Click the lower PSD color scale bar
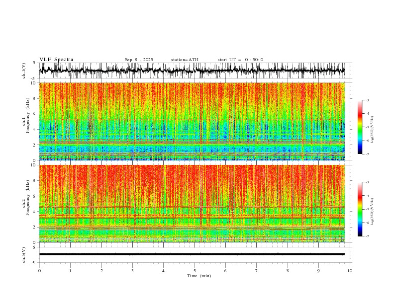This screenshot has height=304, width=394. (360, 209)
